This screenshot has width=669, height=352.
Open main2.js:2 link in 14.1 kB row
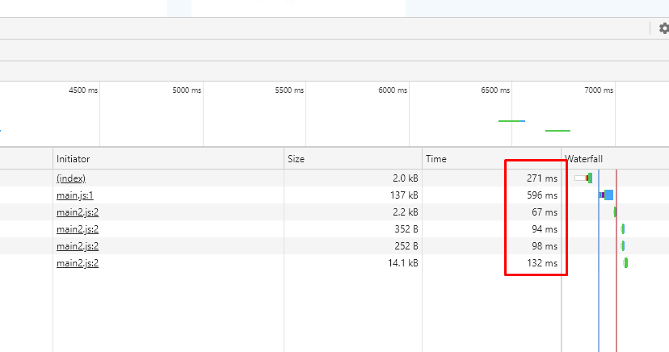(x=78, y=263)
